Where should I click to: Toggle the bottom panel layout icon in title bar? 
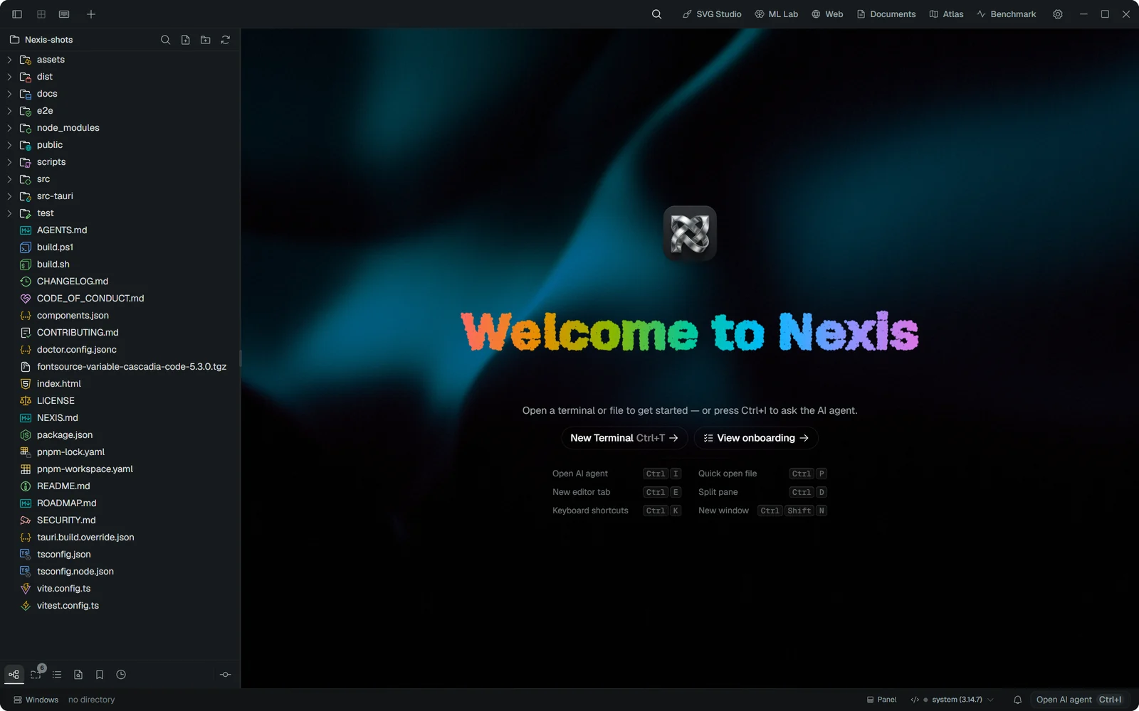(64, 14)
